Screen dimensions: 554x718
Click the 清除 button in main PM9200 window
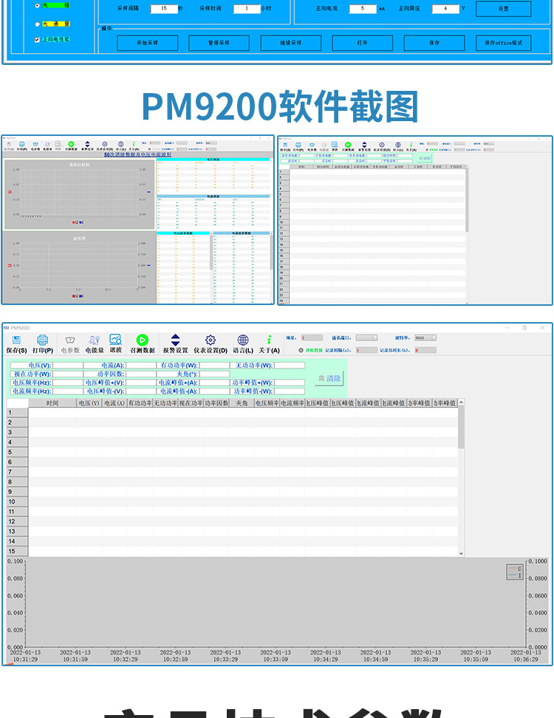(329, 378)
